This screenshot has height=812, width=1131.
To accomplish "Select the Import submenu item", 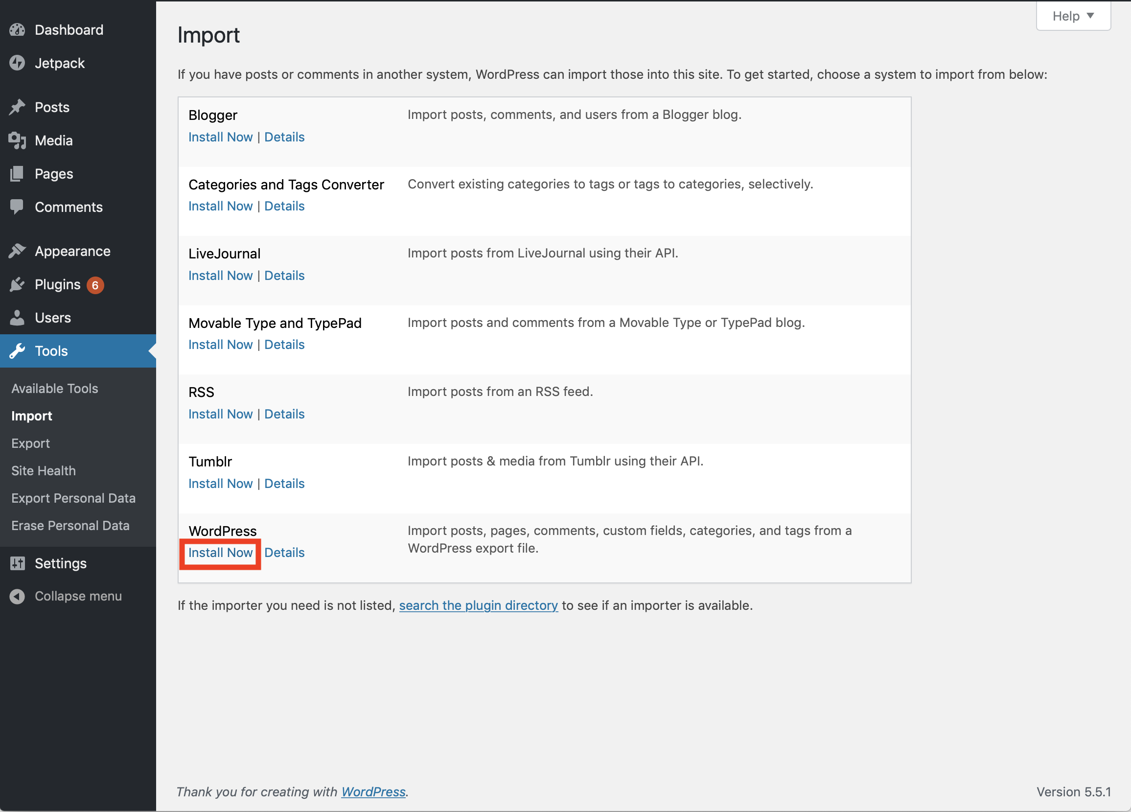I will point(31,416).
